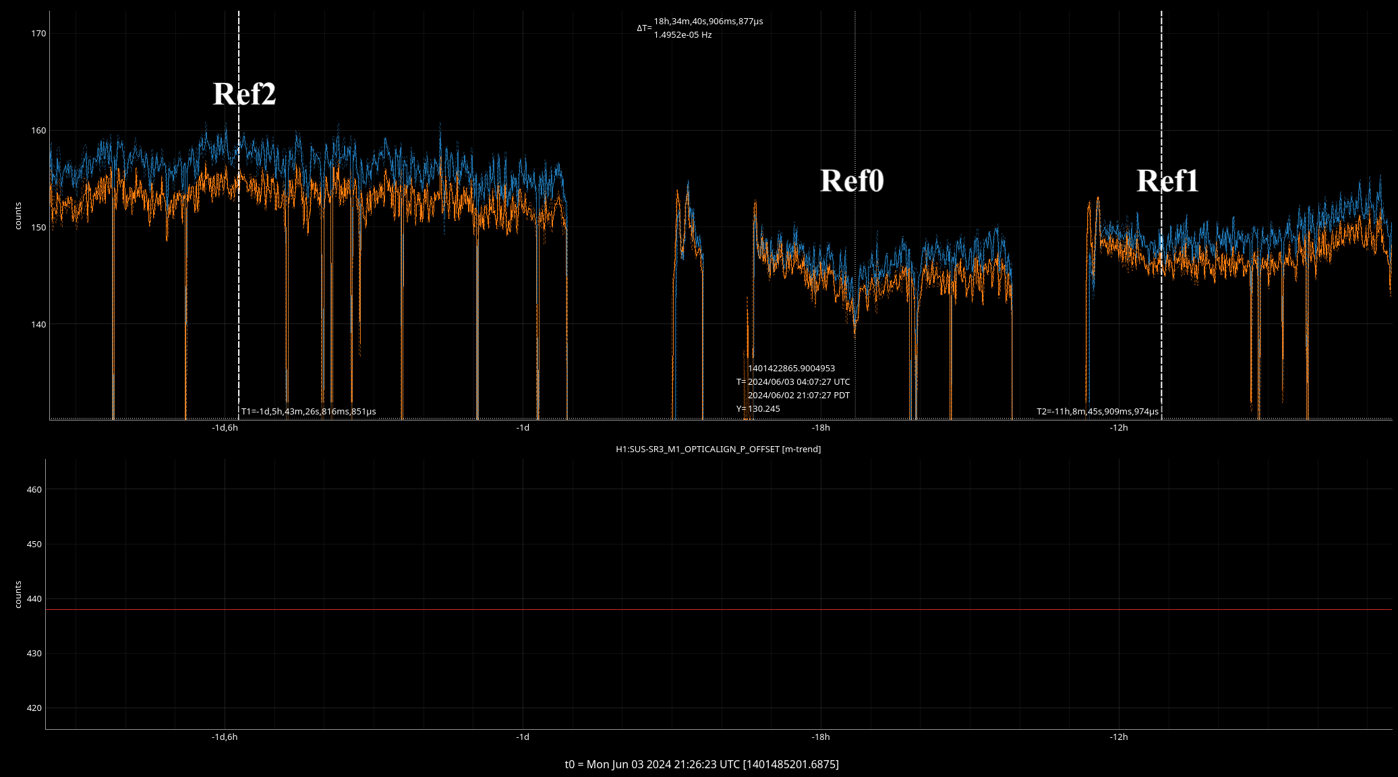Click the H1:SUS-SR3_M1_OPTICALIGN_P_OFFSET plot title
The width and height of the screenshot is (1398, 777).
(718, 449)
